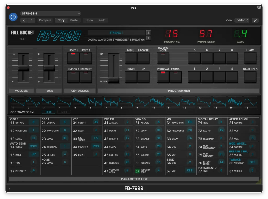Change VCF polarity value POS.

pos(96,146)
